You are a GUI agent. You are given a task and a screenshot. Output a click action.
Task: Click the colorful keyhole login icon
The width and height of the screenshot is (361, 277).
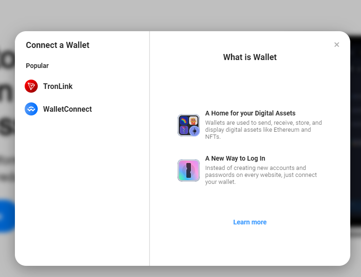click(x=189, y=170)
